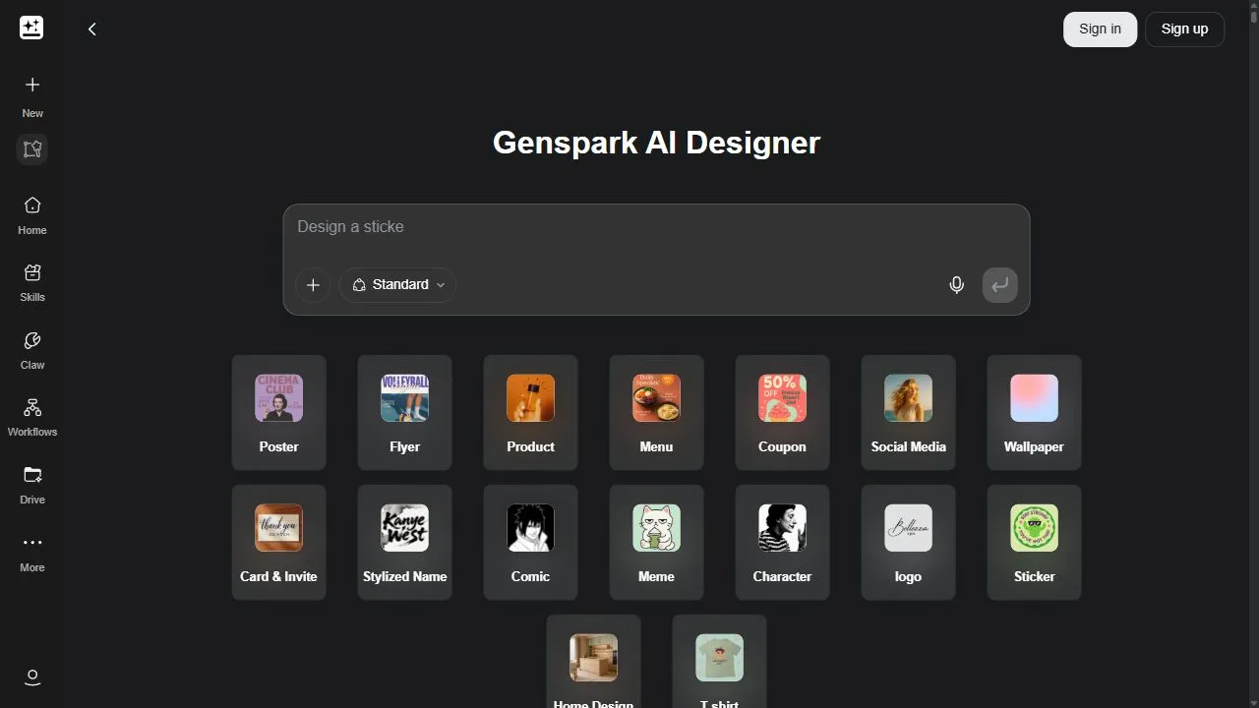The image size is (1259, 708).
Task: Open Home in the sidebar
Action: (x=32, y=215)
